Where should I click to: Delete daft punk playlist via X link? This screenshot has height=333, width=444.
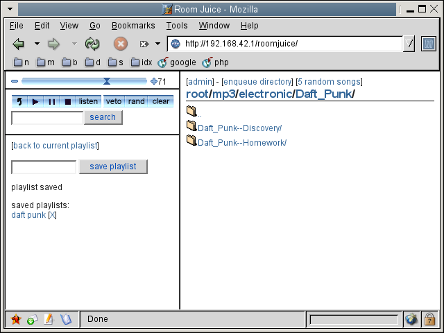coord(52,215)
